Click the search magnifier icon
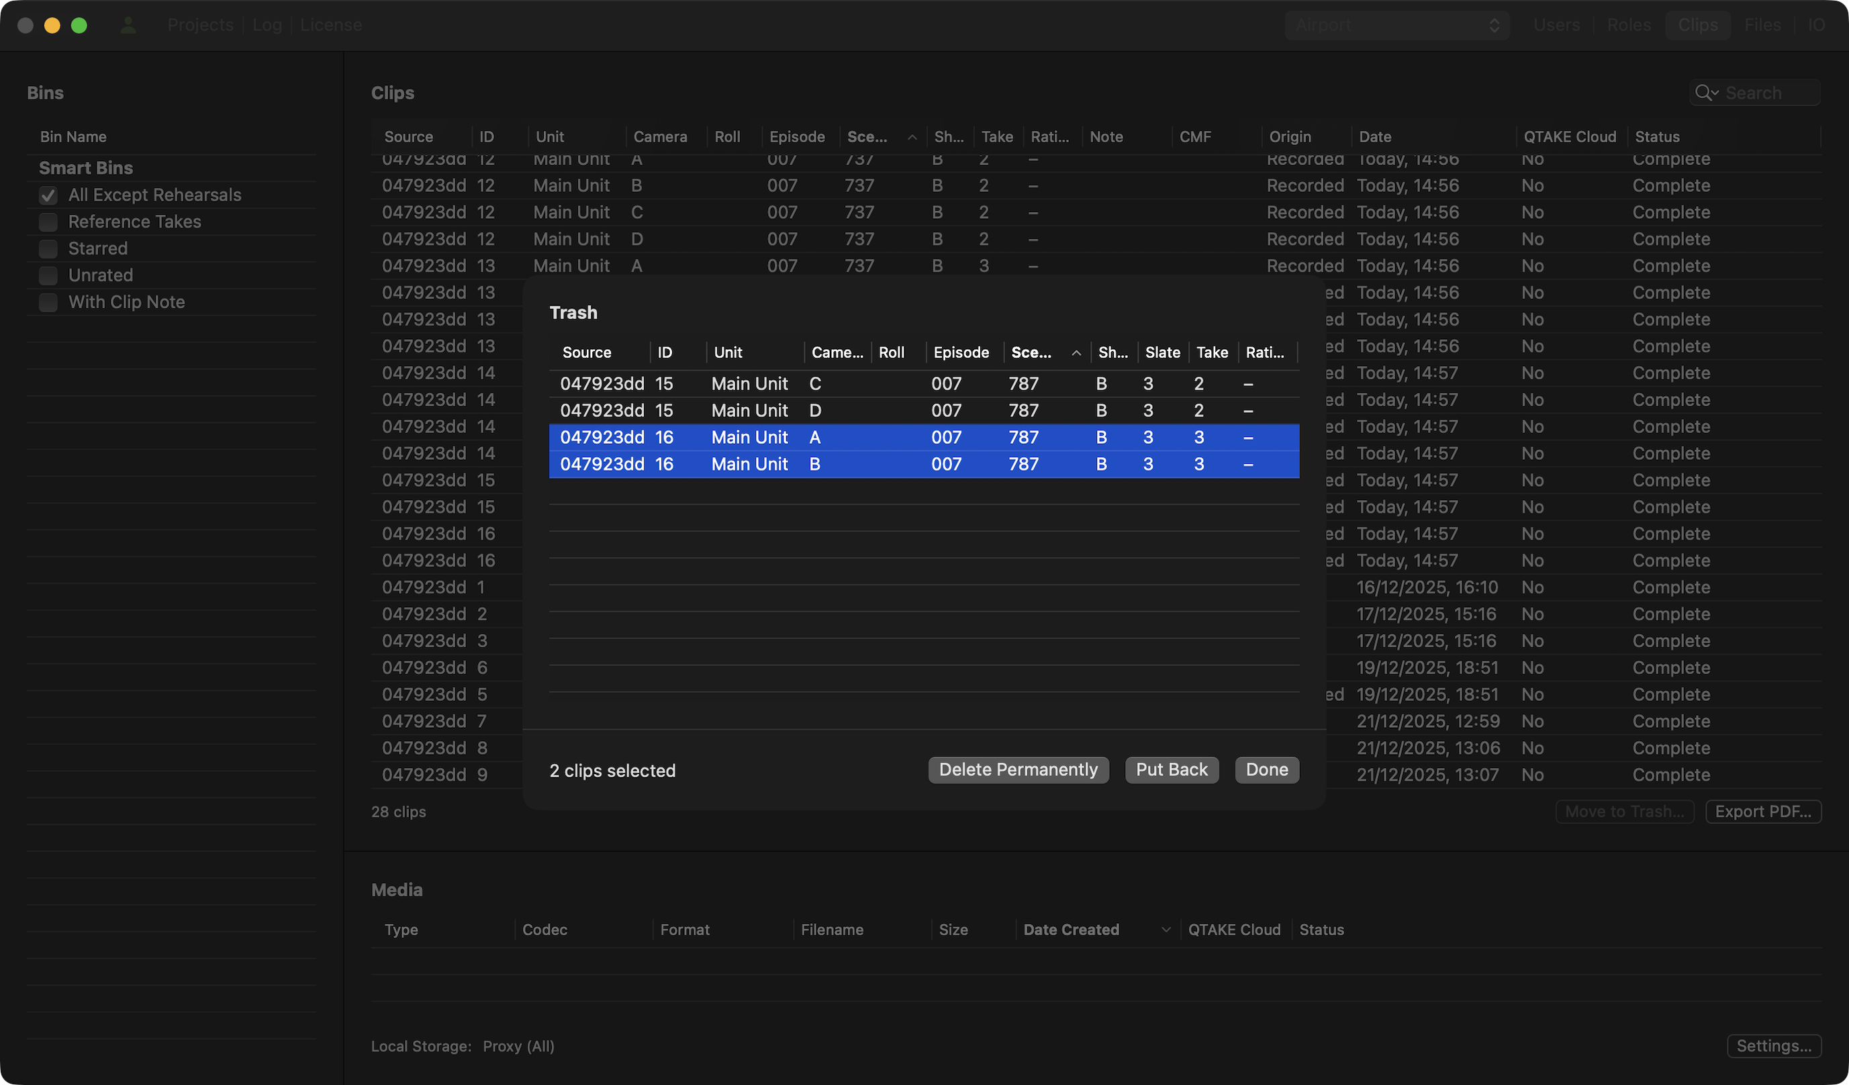1849x1085 pixels. pyautogui.click(x=1705, y=93)
